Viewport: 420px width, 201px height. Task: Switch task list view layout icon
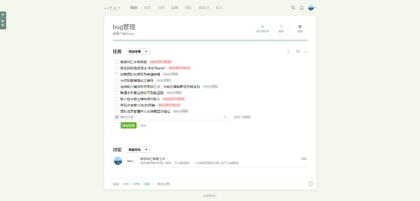click(x=298, y=51)
